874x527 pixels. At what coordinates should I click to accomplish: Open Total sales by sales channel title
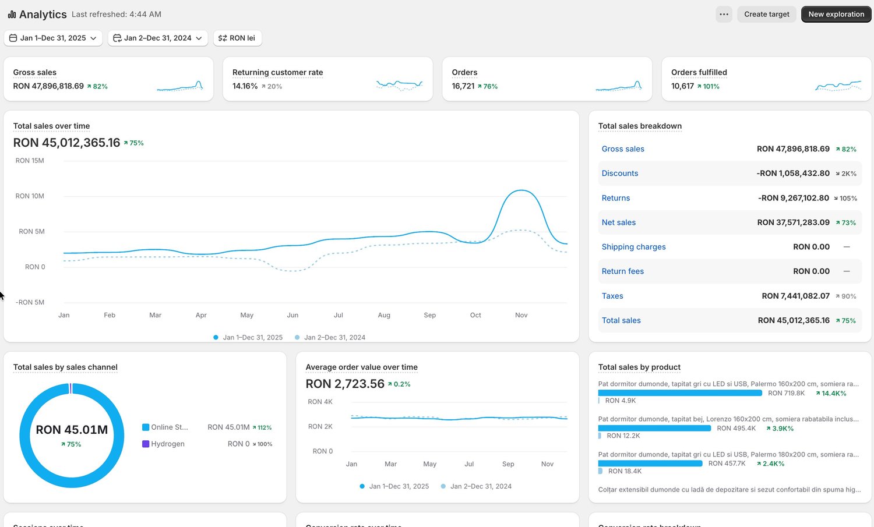65,367
